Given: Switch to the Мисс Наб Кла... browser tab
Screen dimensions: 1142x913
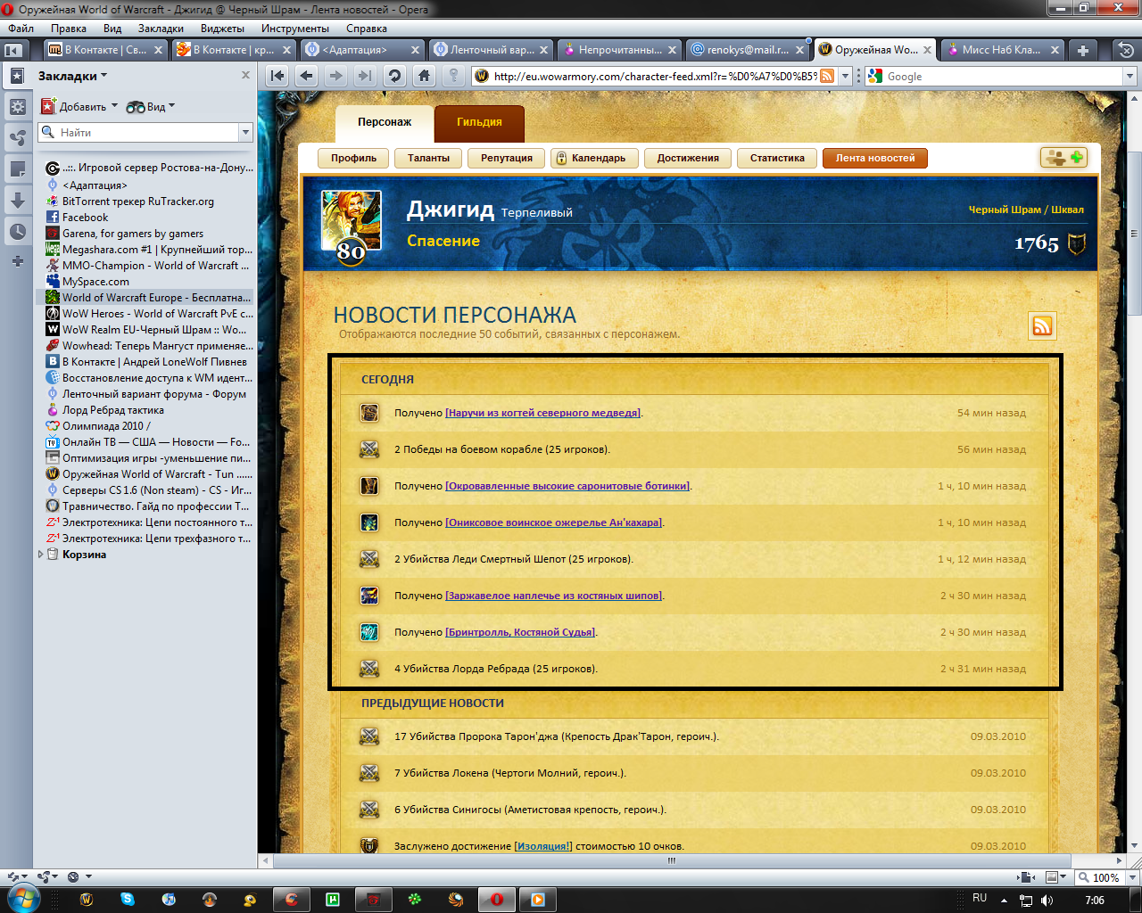Looking at the screenshot, I should [x=1003, y=50].
